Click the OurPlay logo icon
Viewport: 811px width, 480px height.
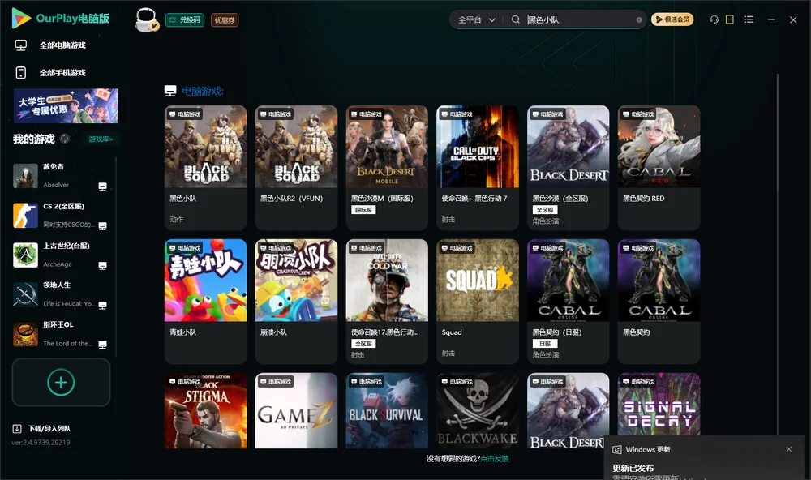pyautogui.click(x=21, y=19)
